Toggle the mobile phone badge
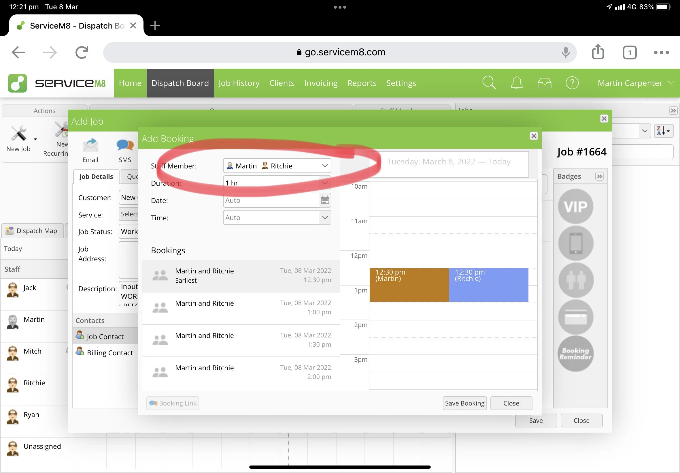Screen dimensions: 680x473 575,243
